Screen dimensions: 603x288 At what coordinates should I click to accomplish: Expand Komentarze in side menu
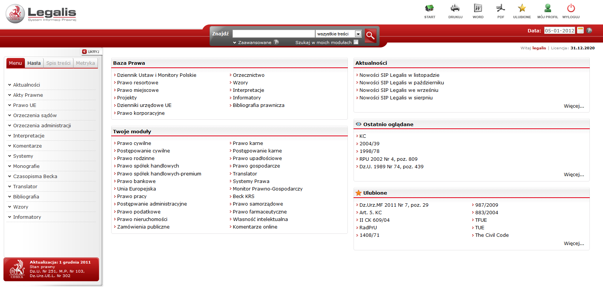pyautogui.click(x=27, y=146)
